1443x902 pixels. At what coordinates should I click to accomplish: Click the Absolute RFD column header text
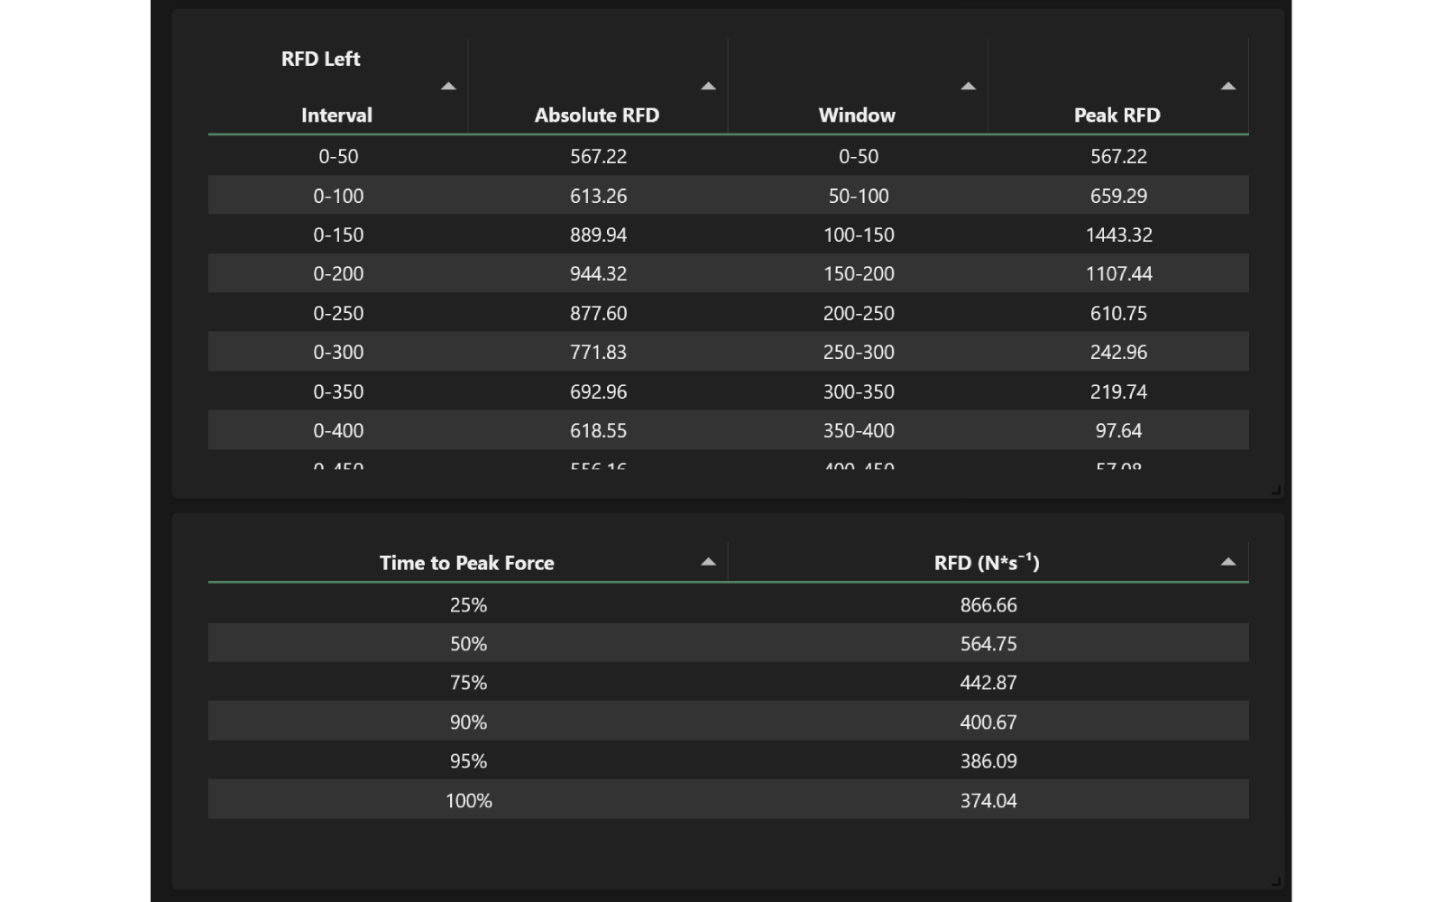pyautogui.click(x=596, y=115)
